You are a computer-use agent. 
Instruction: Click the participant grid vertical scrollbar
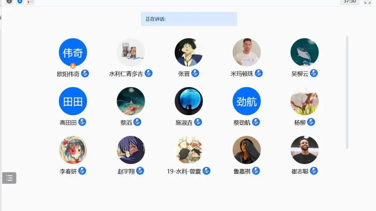pyautogui.click(x=347, y=92)
